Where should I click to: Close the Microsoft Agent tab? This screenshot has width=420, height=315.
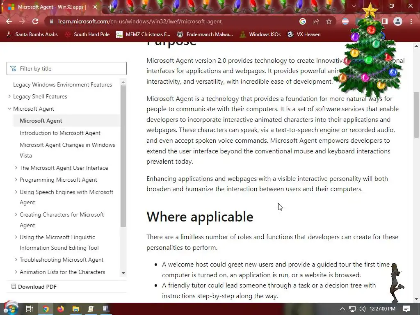click(95, 7)
